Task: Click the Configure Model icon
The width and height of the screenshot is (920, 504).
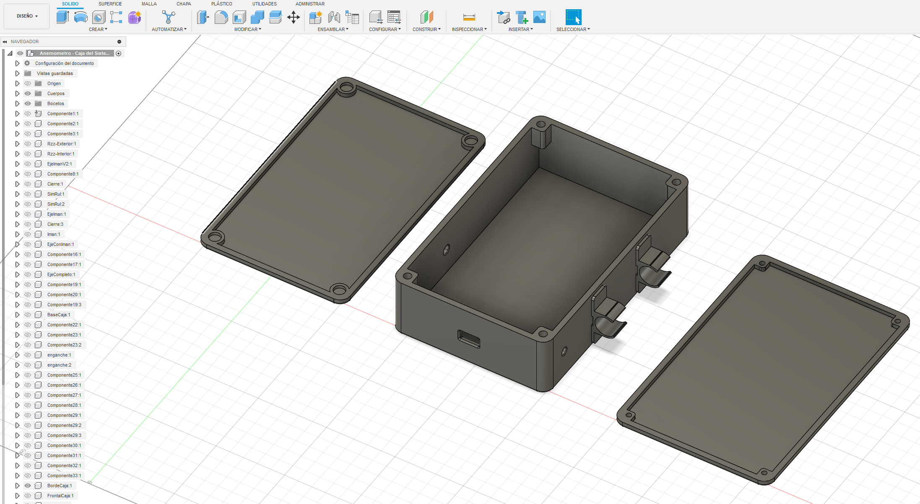Action: tap(376, 17)
